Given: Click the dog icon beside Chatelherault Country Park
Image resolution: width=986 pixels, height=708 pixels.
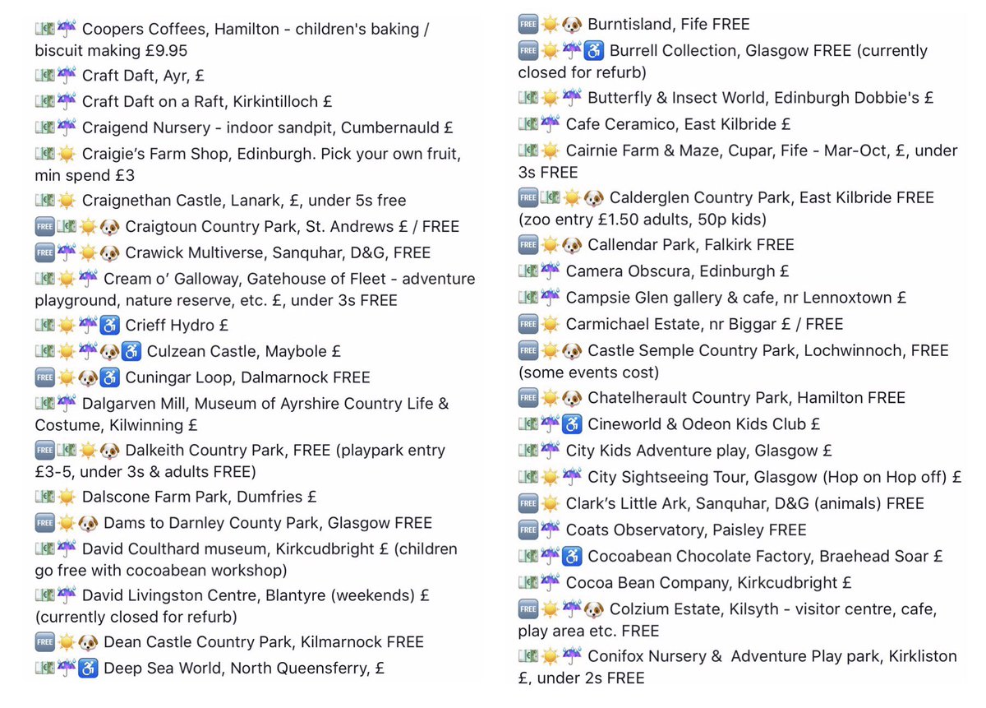Looking at the screenshot, I should (x=572, y=398).
